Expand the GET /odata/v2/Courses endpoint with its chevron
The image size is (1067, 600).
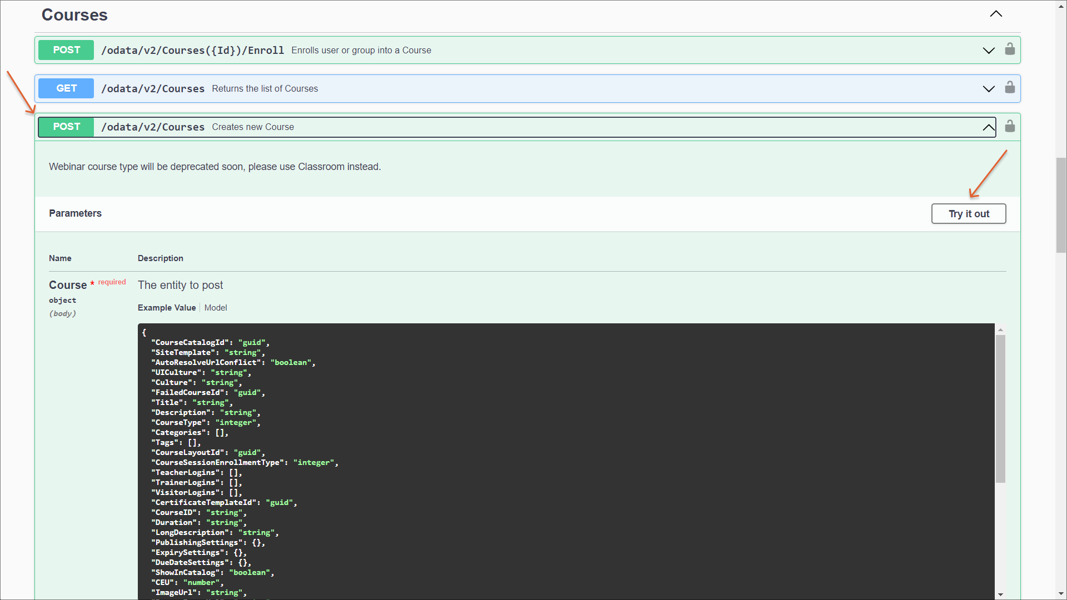click(x=989, y=89)
